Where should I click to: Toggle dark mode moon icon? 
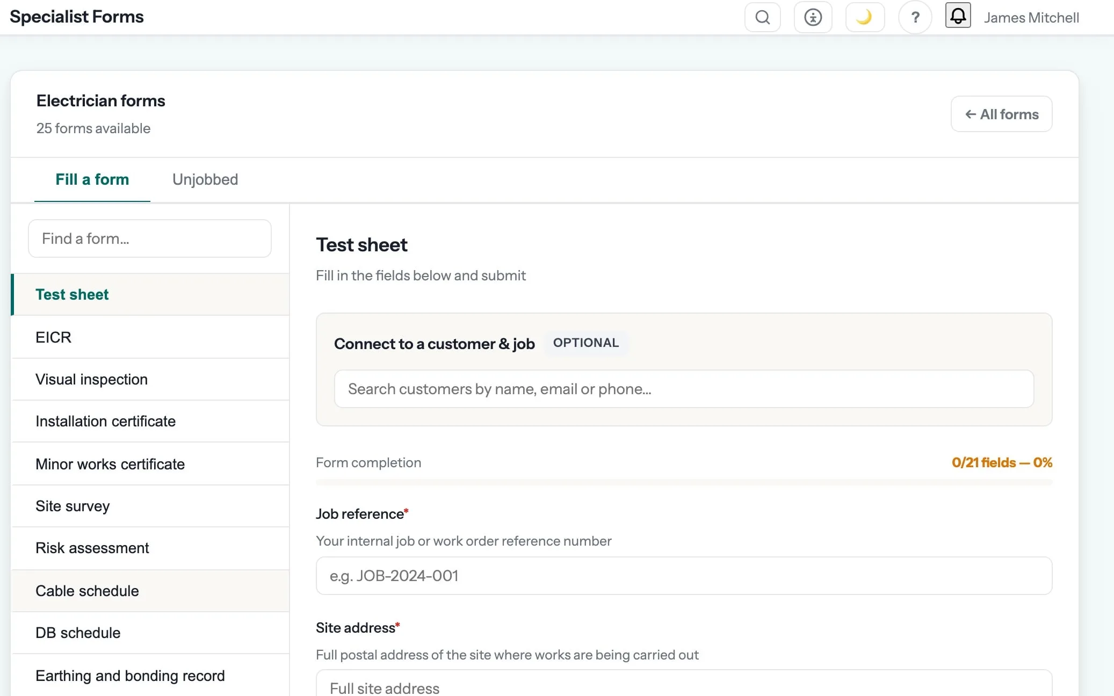point(865,18)
